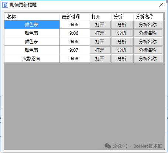Click 分析 button for 火影忍者
Screen dimensions: 168x153
click(122, 59)
